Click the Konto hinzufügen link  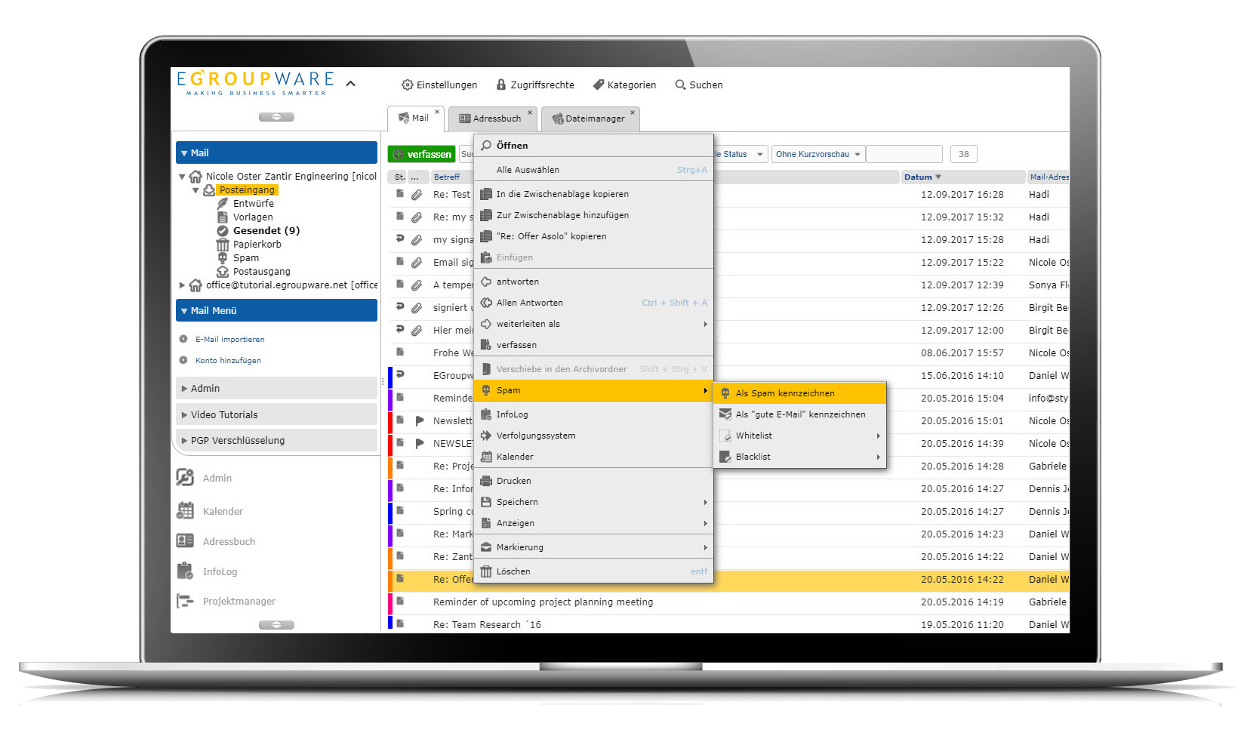[x=228, y=360]
